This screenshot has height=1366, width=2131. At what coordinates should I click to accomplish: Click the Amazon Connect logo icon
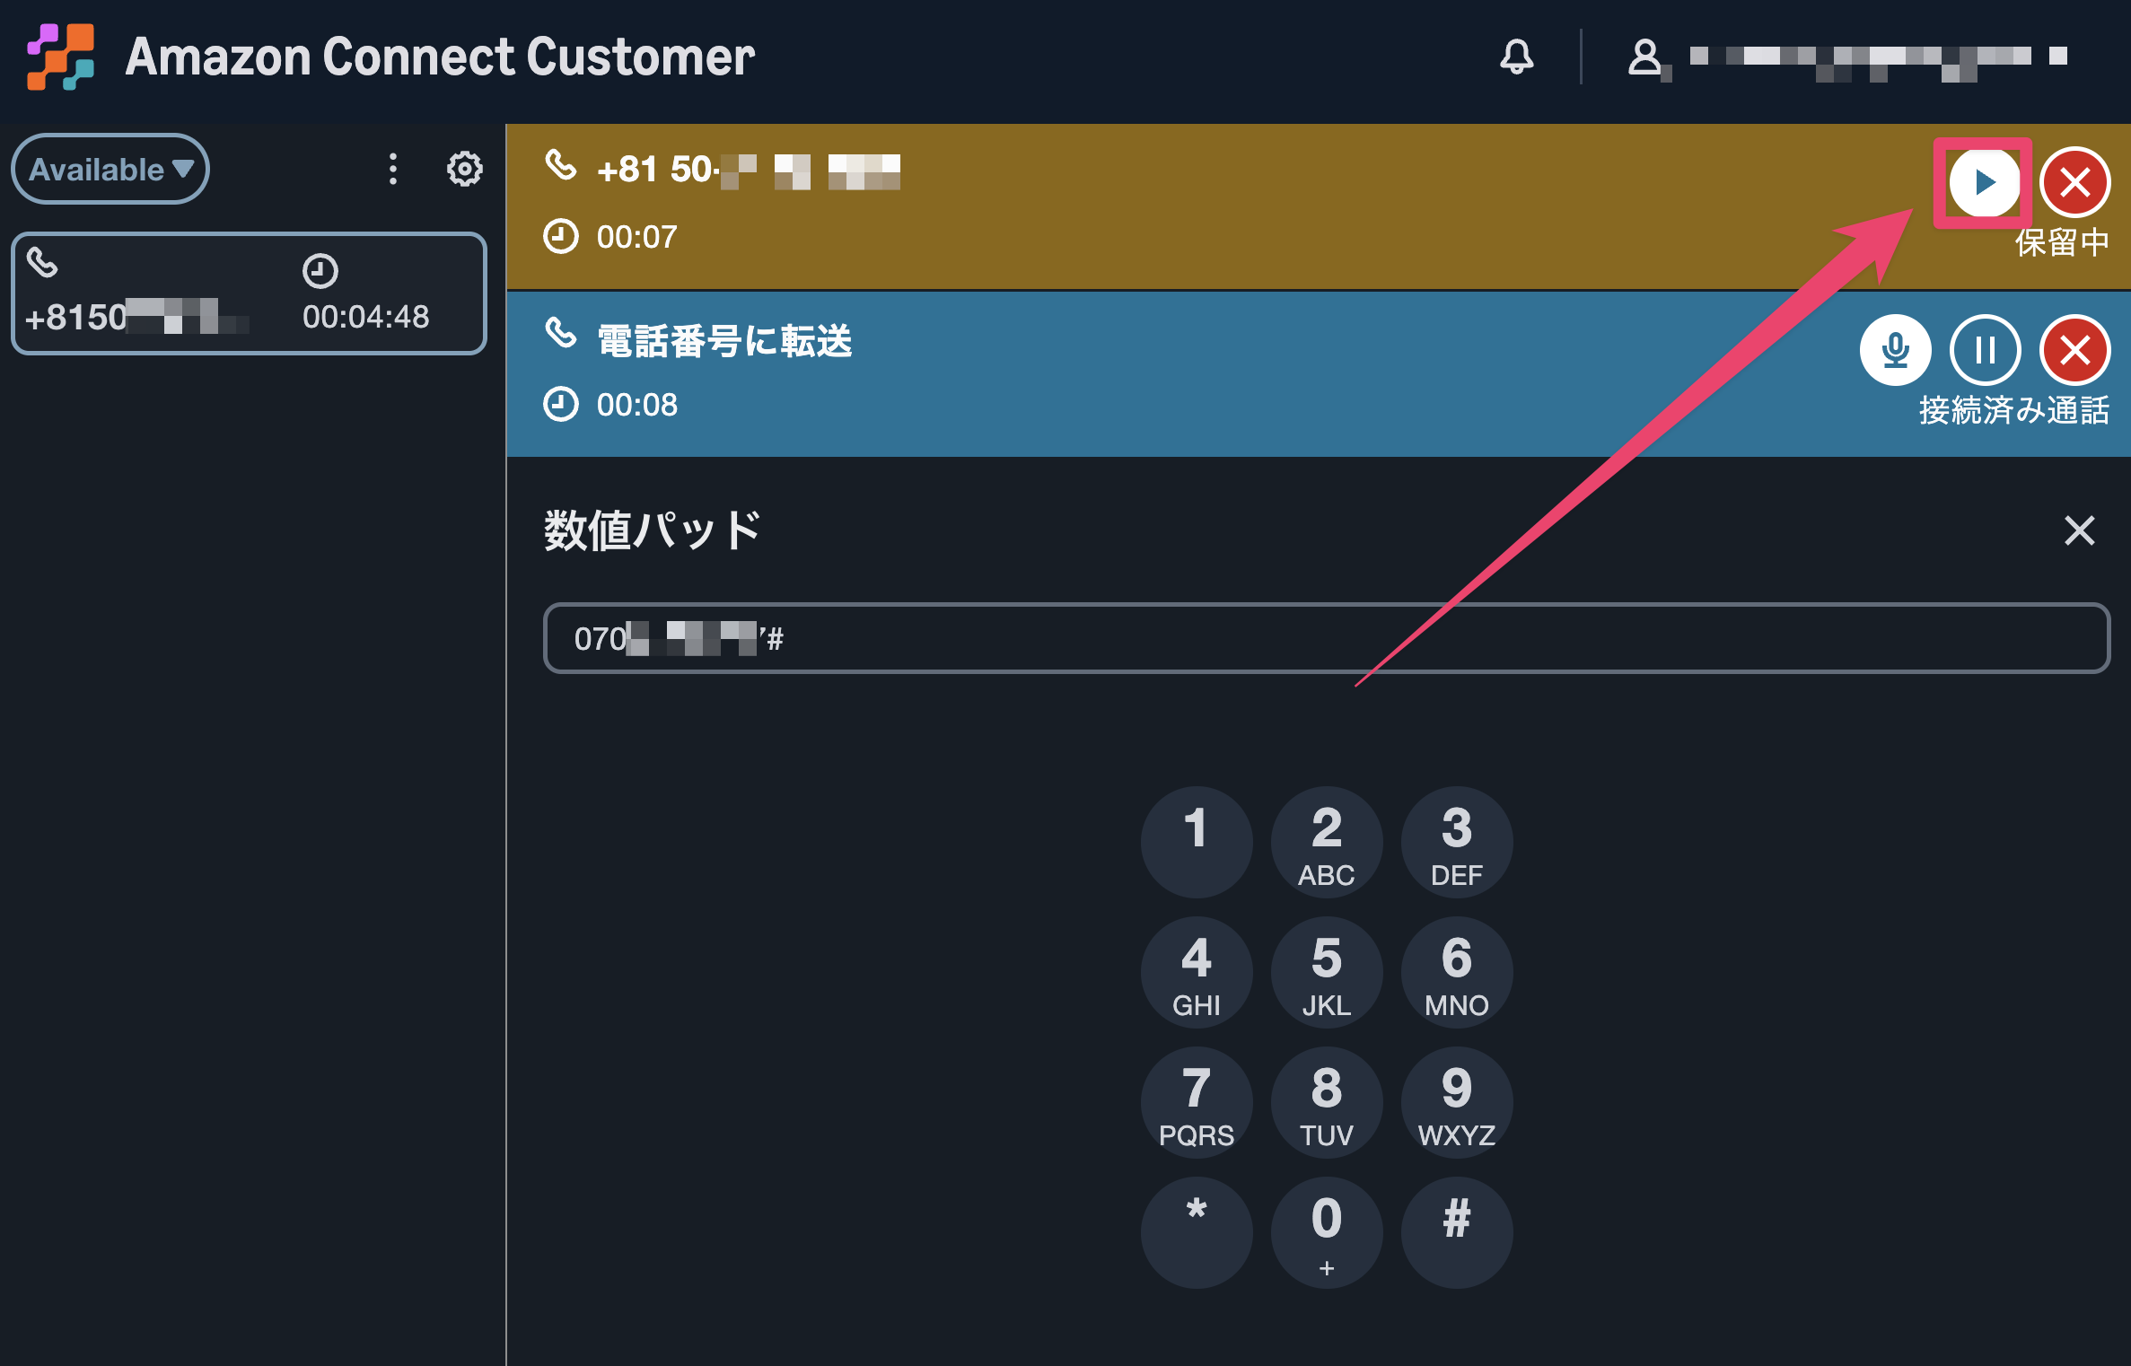pyautogui.click(x=60, y=57)
